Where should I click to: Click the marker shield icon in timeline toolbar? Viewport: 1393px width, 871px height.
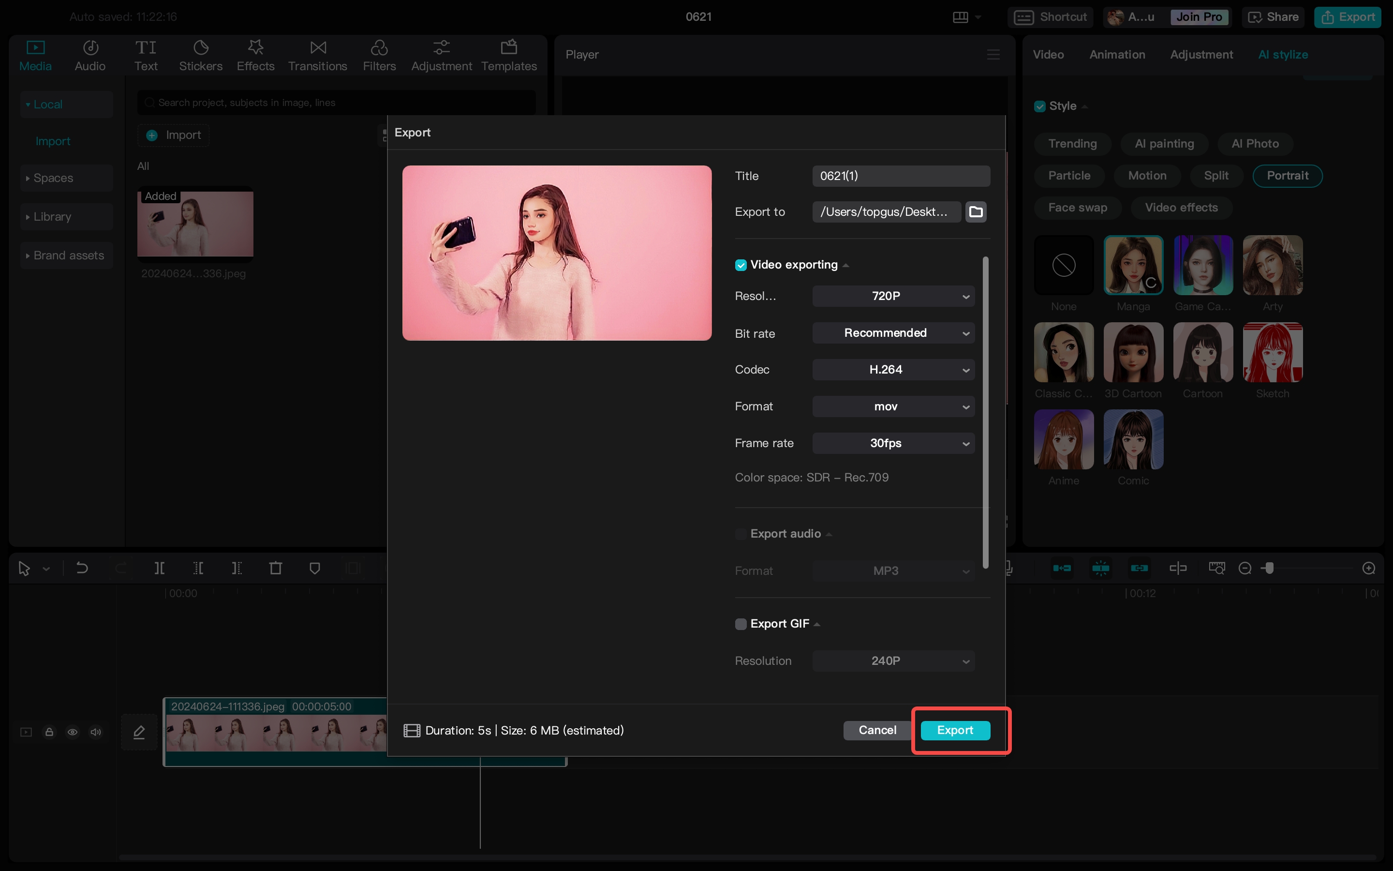[x=314, y=569]
